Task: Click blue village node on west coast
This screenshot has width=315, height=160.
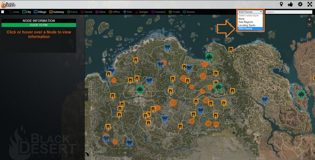Action: [112, 71]
